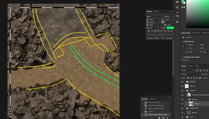Toggle standard ligatures OpenType icon

coord(149,35)
